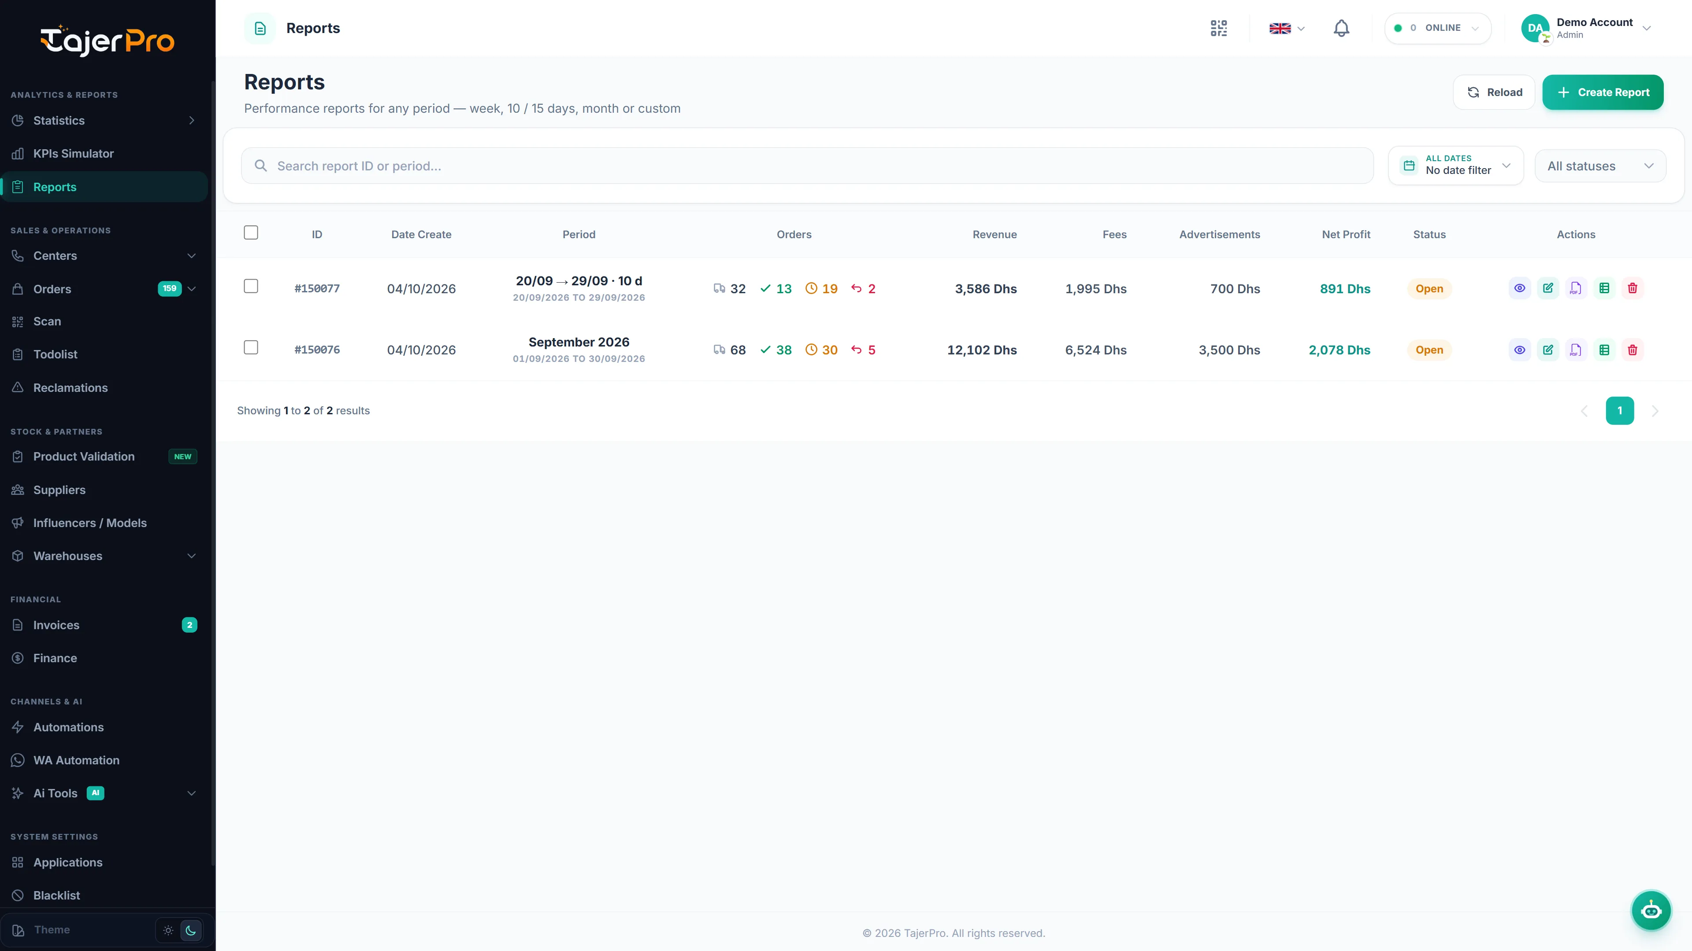Open Blacklist in sidebar
The height and width of the screenshot is (951, 1692).
(x=104, y=895)
